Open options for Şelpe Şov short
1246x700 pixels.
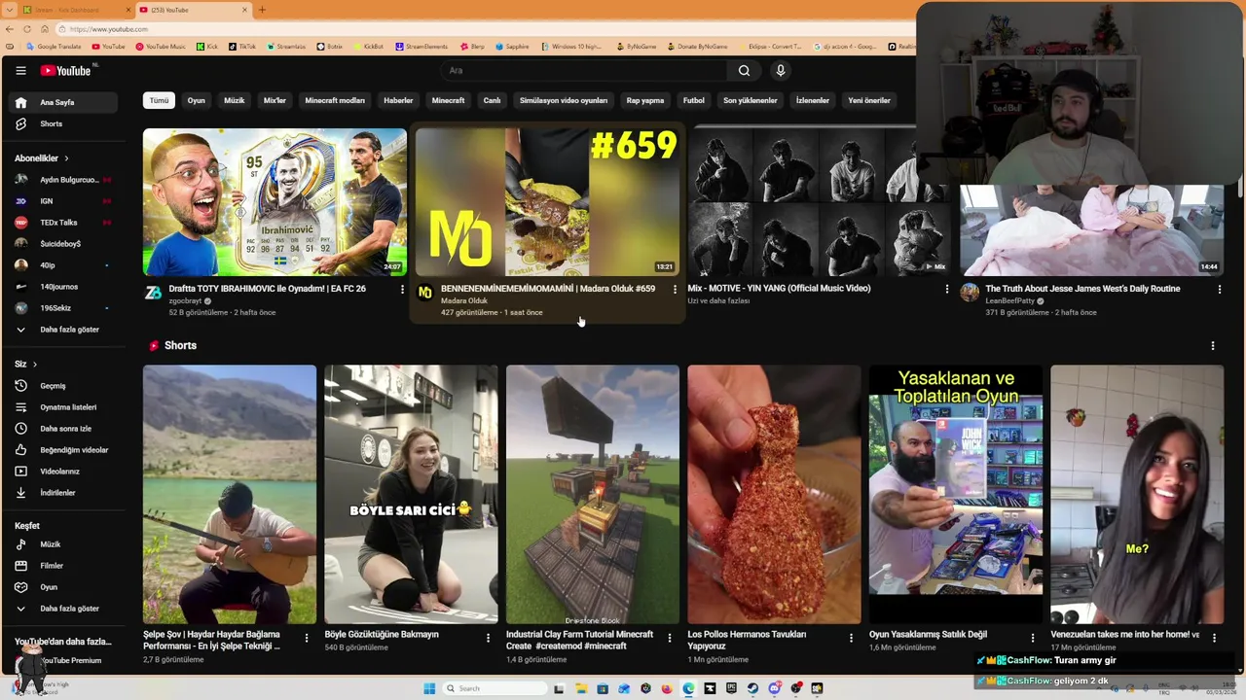point(307,638)
